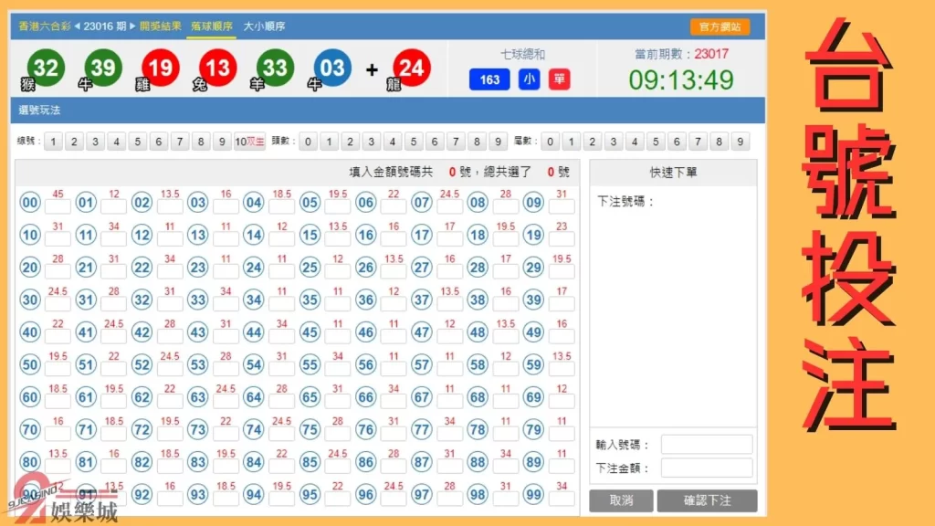Screen dimensions: 935x526
Task: Click the 24 dragon special number ball
Action: (411, 68)
